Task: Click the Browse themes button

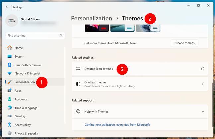Action: click(x=184, y=43)
